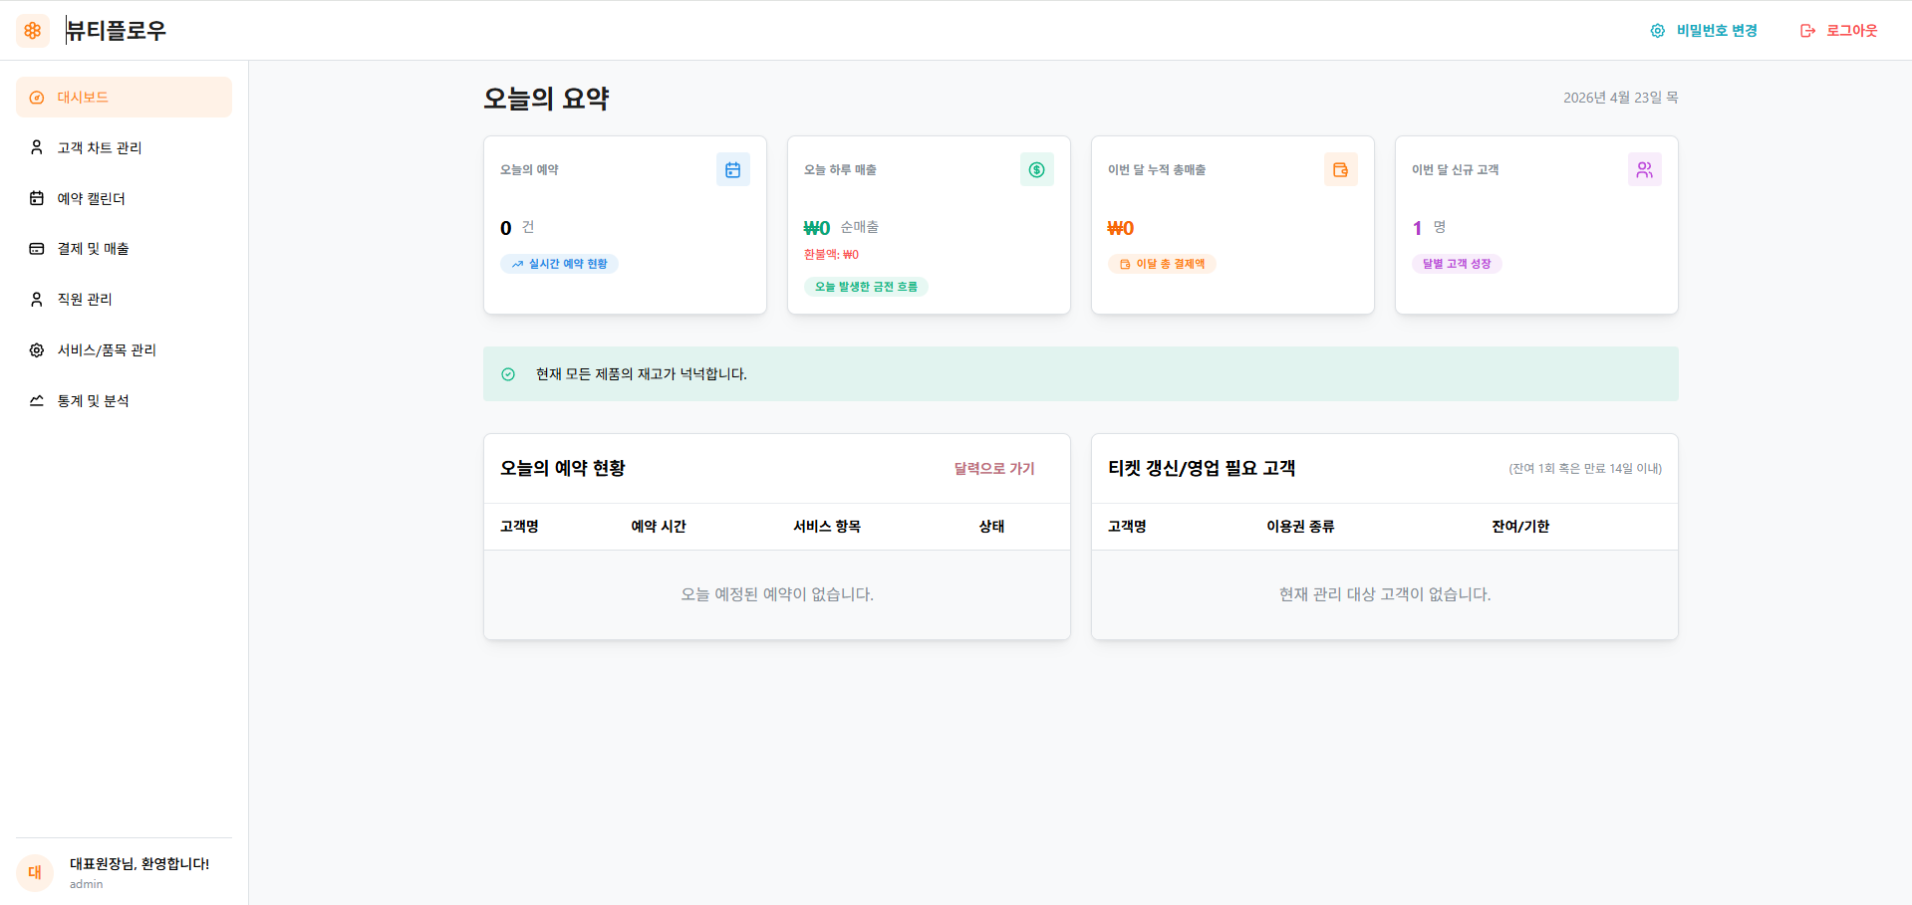1912x905 pixels.
Task: Click the 대 avatar circle in sidebar footer
Action: tap(35, 873)
